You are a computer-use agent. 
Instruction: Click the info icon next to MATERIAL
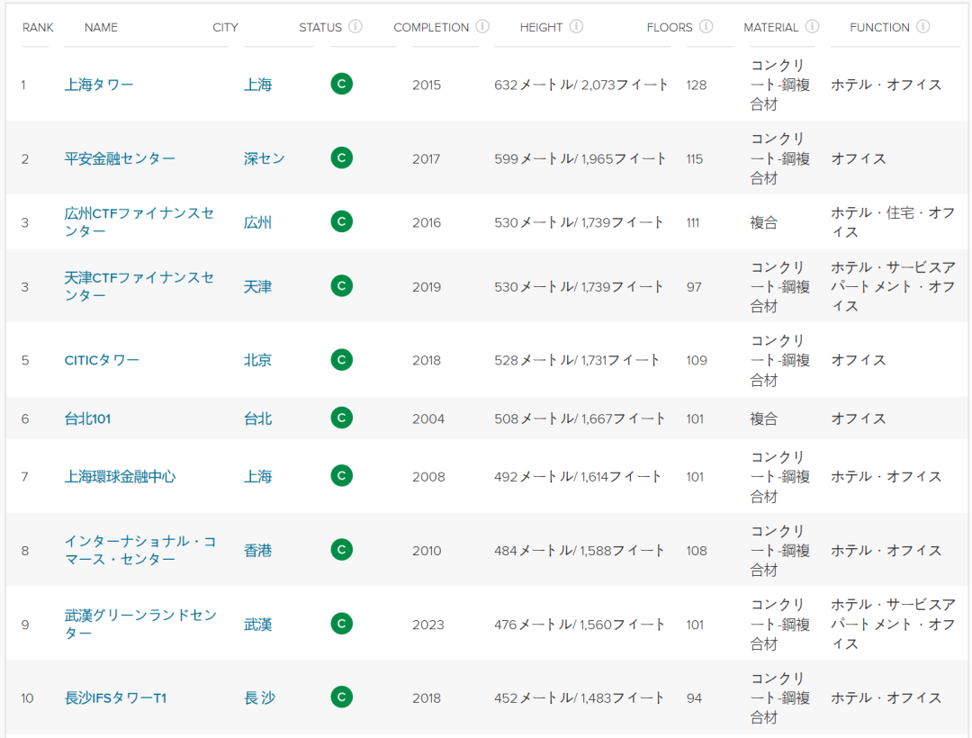coord(812,27)
